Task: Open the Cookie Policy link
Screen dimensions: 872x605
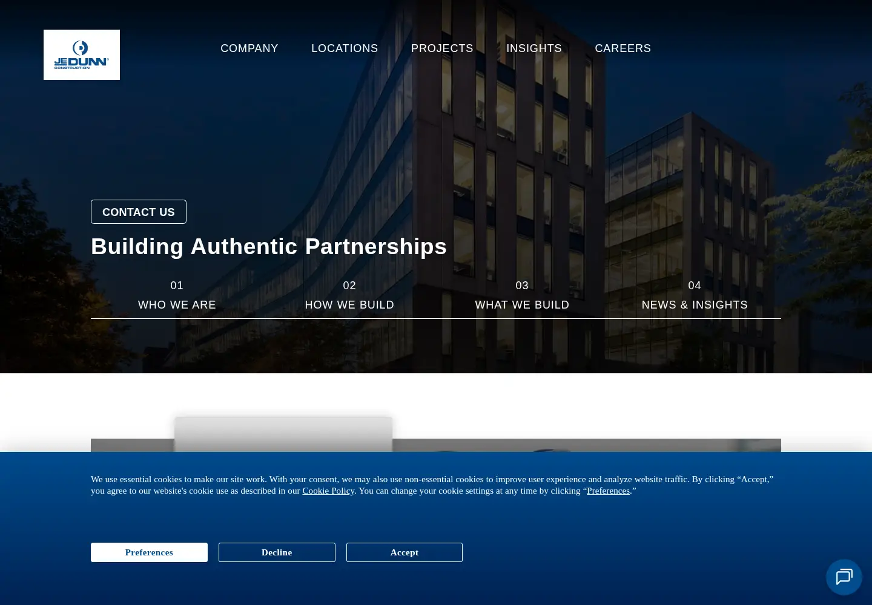Action: coord(328,491)
